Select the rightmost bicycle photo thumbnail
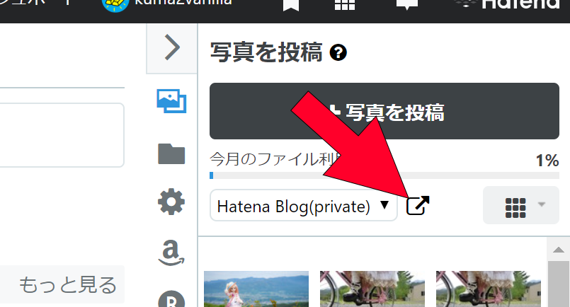Image resolution: width=570 pixels, height=307 pixels. 489,289
